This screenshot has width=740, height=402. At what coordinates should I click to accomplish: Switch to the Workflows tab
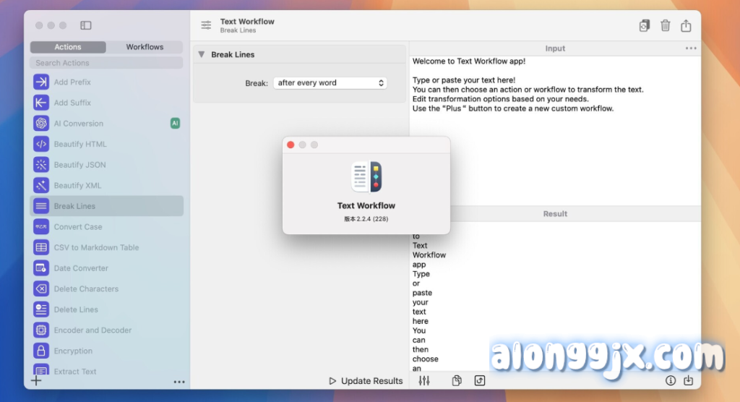[x=145, y=47]
